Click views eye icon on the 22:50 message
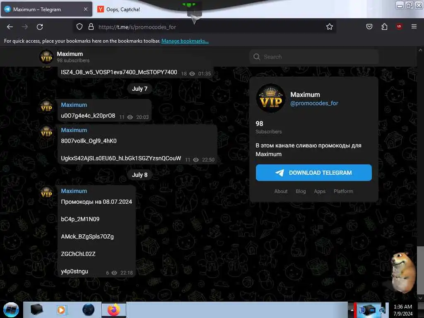 click(x=196, y=160)
